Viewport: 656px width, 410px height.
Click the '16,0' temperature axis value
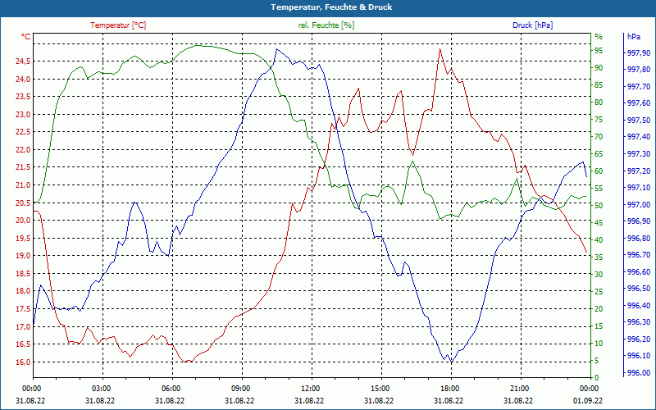(x=23, y=362)
